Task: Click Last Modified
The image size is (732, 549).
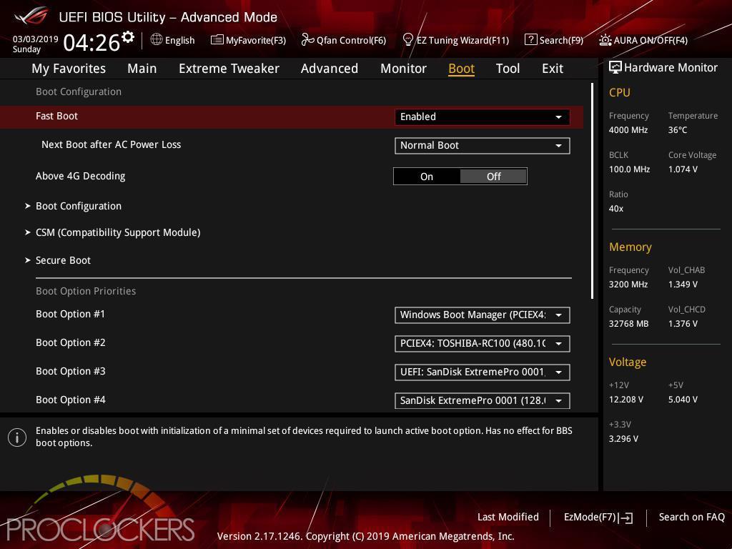Action: 508,517
